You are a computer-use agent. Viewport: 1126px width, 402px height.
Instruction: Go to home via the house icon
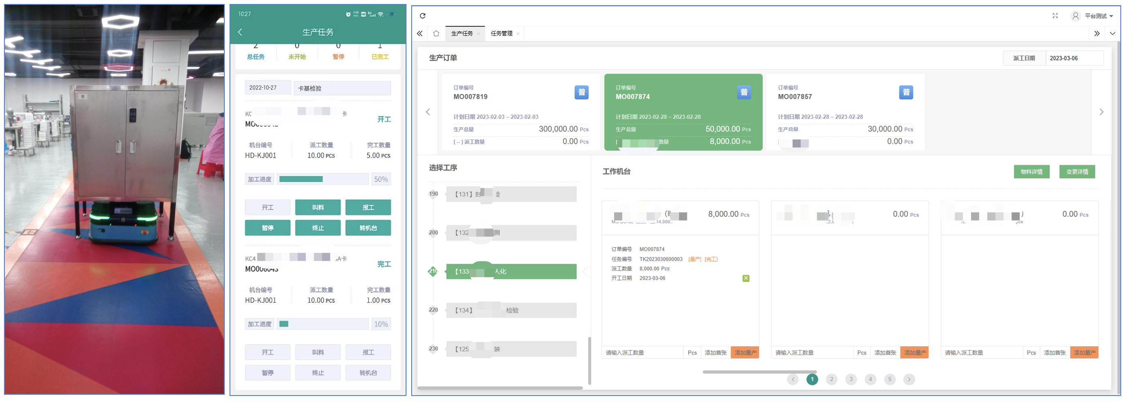[x=436, y=33]
